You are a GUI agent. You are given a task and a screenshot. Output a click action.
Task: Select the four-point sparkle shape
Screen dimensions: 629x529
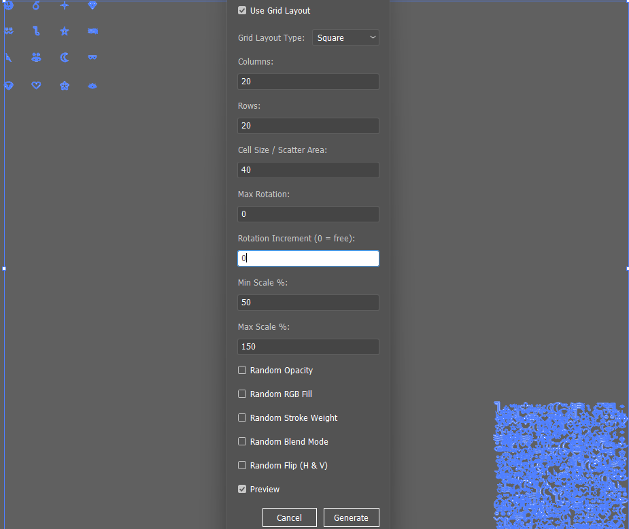(x=64, y=5)
